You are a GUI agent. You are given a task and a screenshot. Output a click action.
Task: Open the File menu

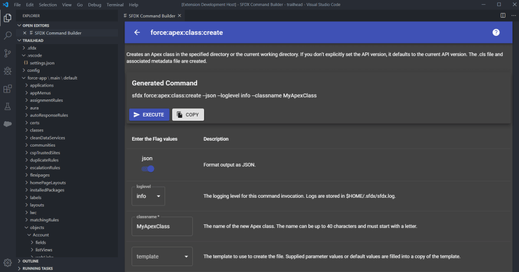(x=17, y=5)
